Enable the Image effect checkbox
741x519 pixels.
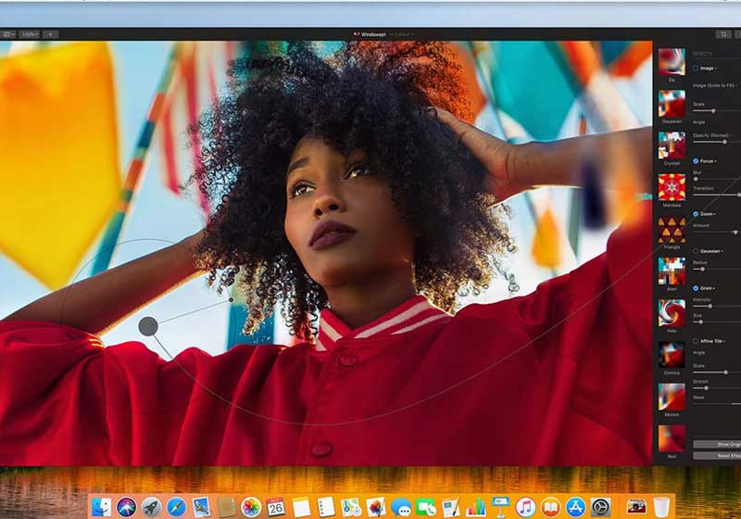697,68
